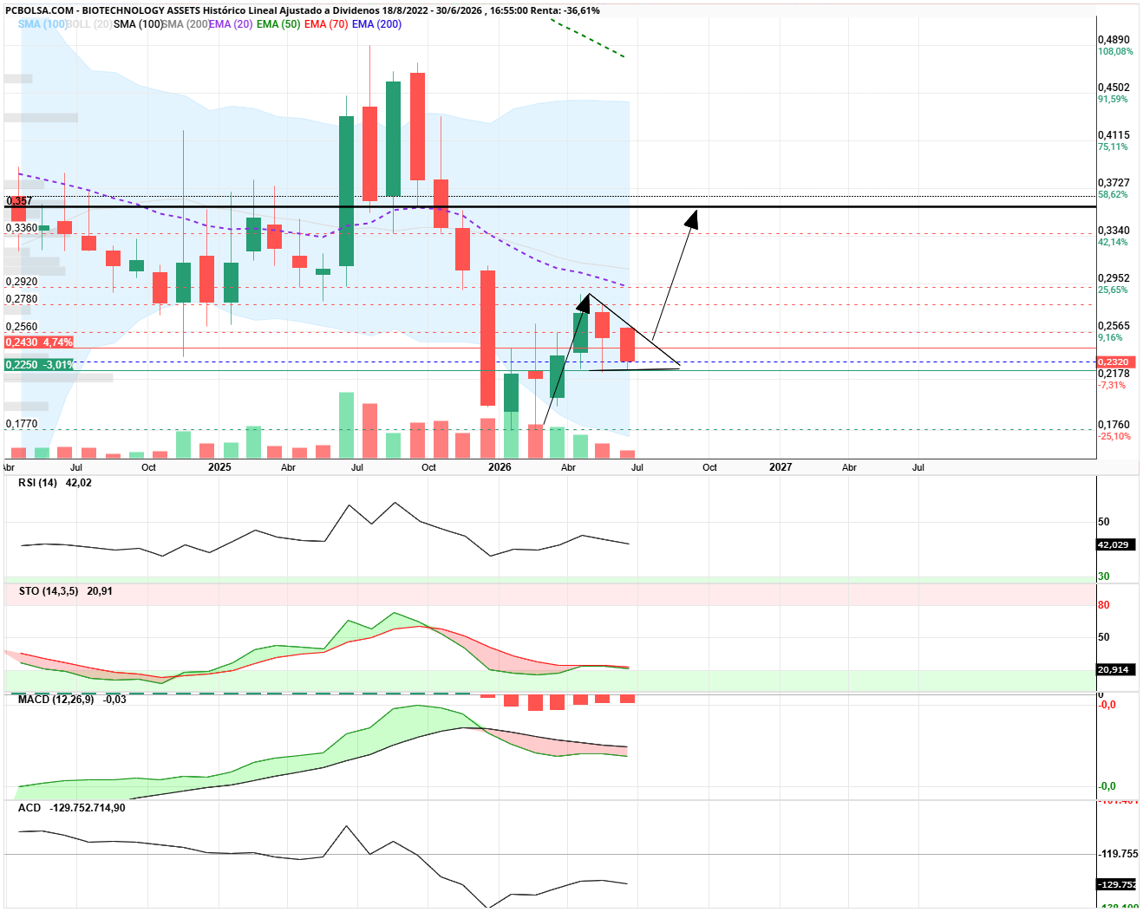
Task: Click the 0,2178 price axis value
Action: coord(1114,374)
